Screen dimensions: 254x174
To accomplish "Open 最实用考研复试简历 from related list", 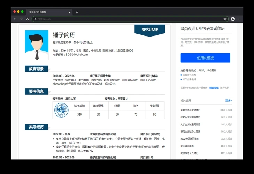I will 190,110.
